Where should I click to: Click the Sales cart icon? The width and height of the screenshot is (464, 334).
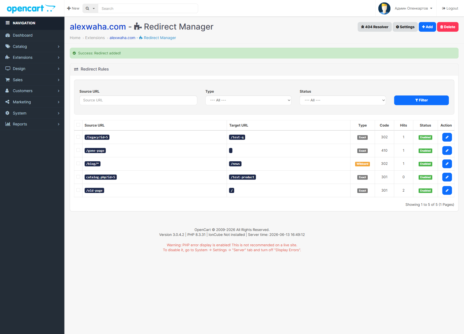coord(8,80)
